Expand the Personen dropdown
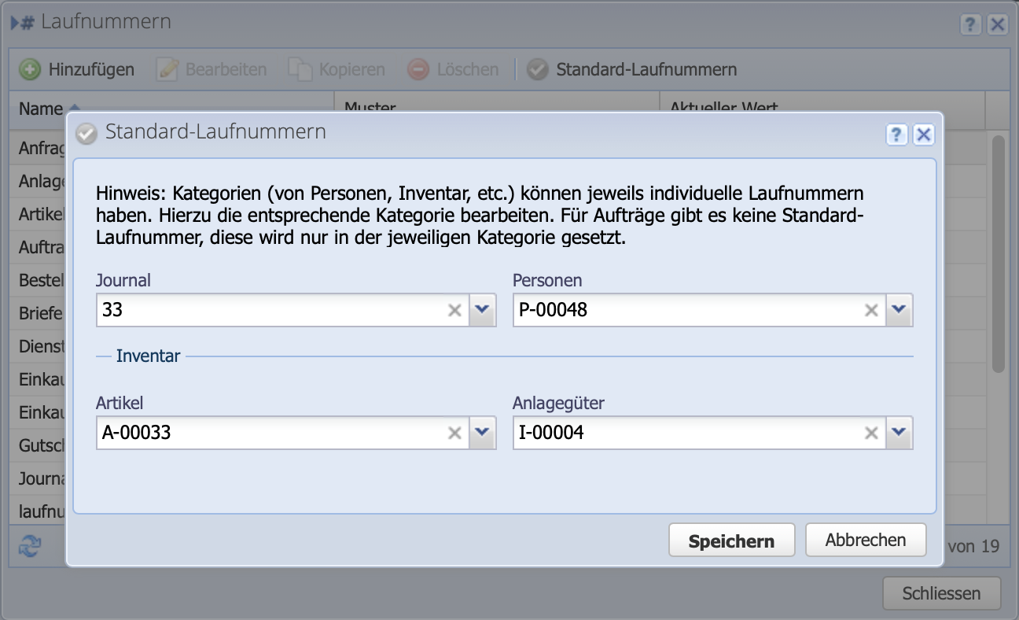1019x620 pixels. tap(899, 311)
